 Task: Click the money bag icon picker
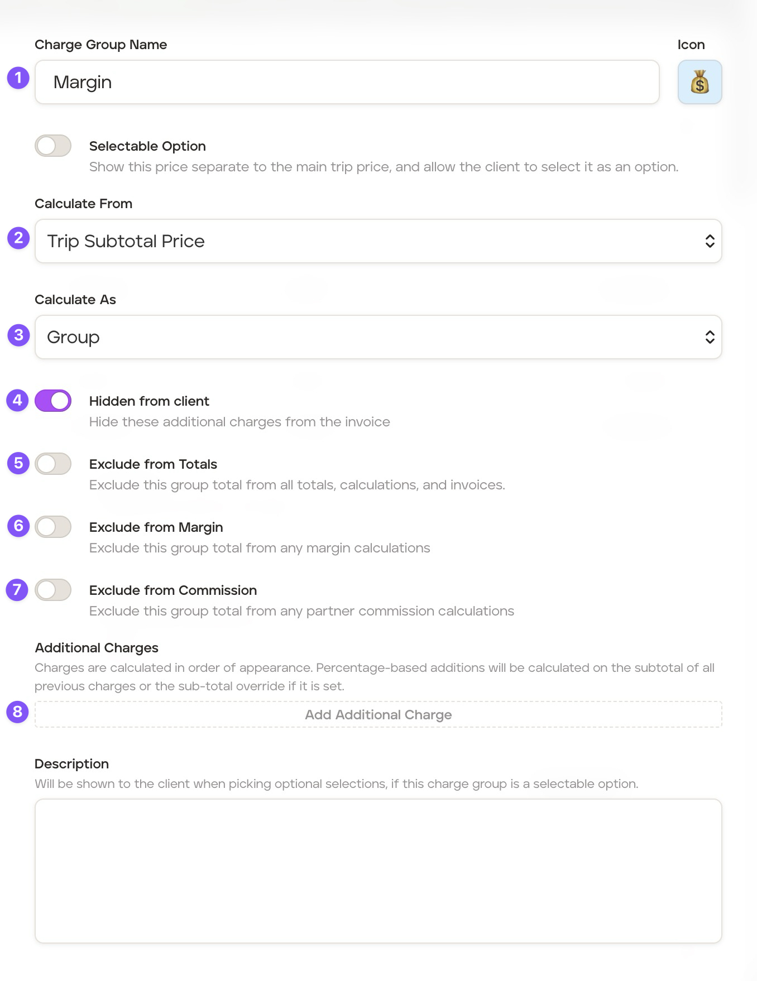(699, 83)
